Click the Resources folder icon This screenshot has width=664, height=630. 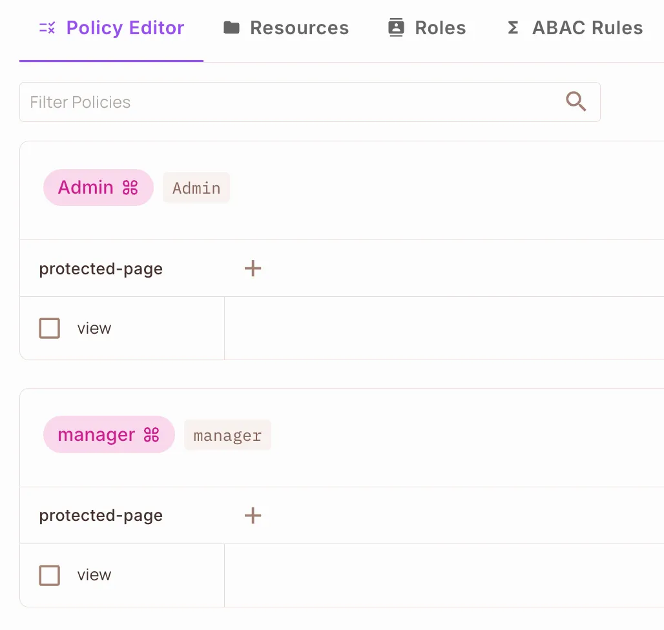(x=231, y=28)
